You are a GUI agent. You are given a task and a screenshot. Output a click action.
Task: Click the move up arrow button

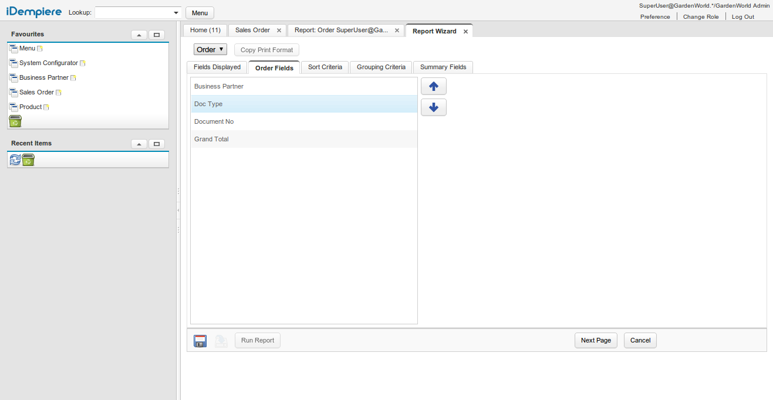click(x=433, y=86)
